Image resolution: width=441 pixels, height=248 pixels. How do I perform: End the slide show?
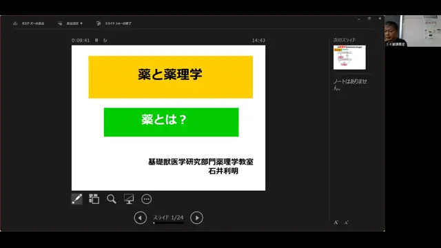coord(114,23)
